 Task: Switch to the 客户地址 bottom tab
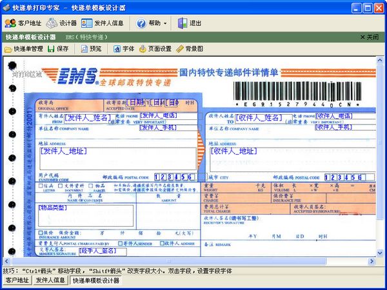tap(17, 280)
